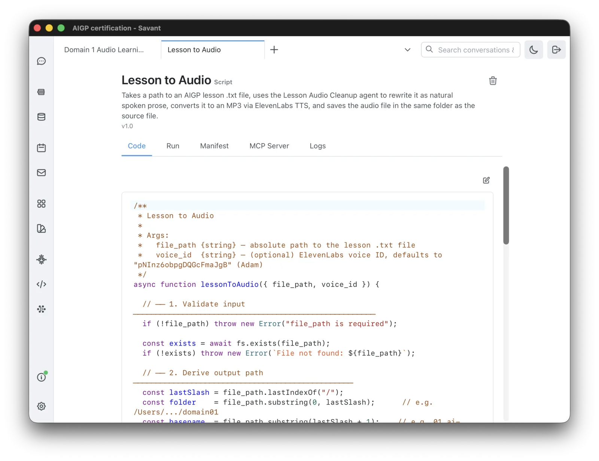Image resolution: width=599 pixels, height=461 pixels.
Task: Open the mail envelope sidebar icon
Action: point(41,173)
